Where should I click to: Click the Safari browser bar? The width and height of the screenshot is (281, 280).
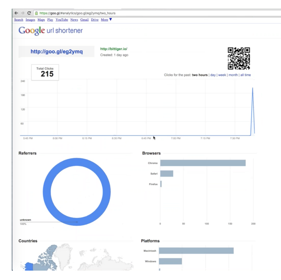pyautogui.click(x=167, y=174)
